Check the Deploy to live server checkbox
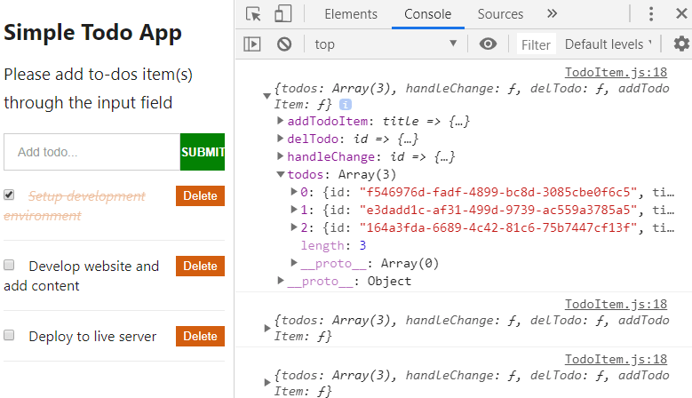The image size is (692, 398). click(x=9, y=335)
